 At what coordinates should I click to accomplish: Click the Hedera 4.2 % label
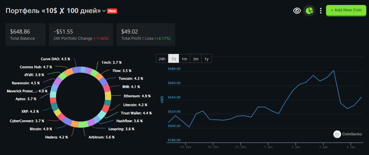tap(57, 137)
